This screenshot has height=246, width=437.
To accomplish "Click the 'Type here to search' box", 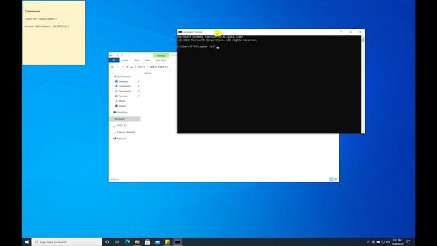I will [x=67, y=242].
